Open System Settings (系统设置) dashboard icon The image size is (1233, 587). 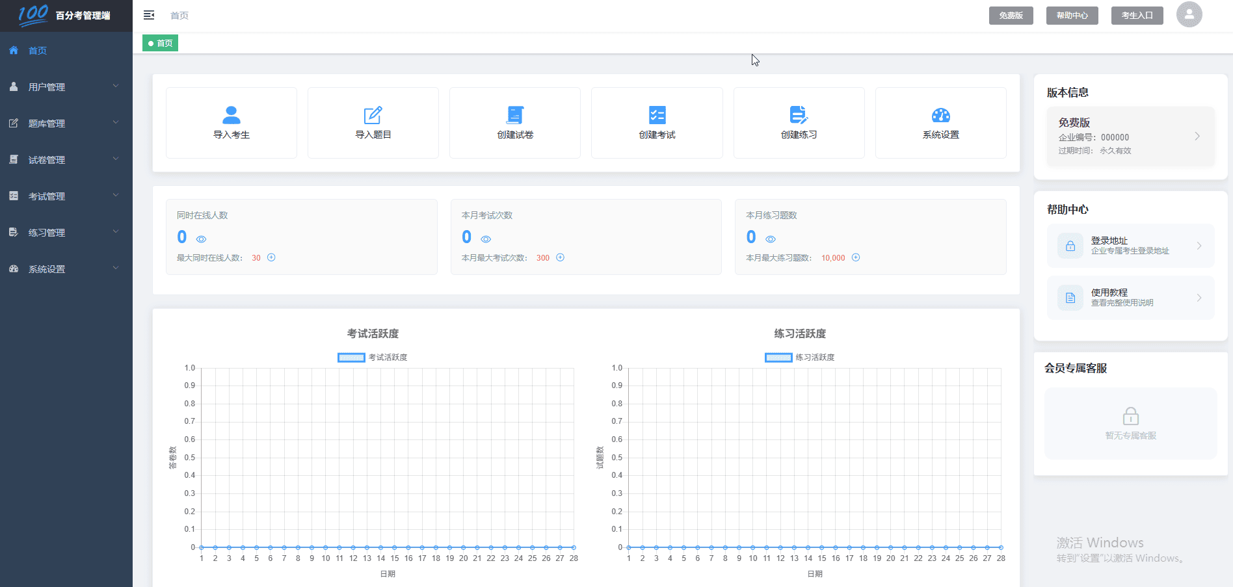(x=940, y=115)
